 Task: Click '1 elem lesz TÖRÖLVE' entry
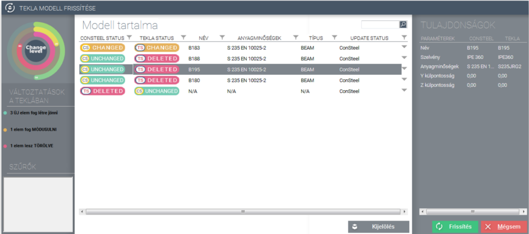pyautogui.click(x=32, y=146)
